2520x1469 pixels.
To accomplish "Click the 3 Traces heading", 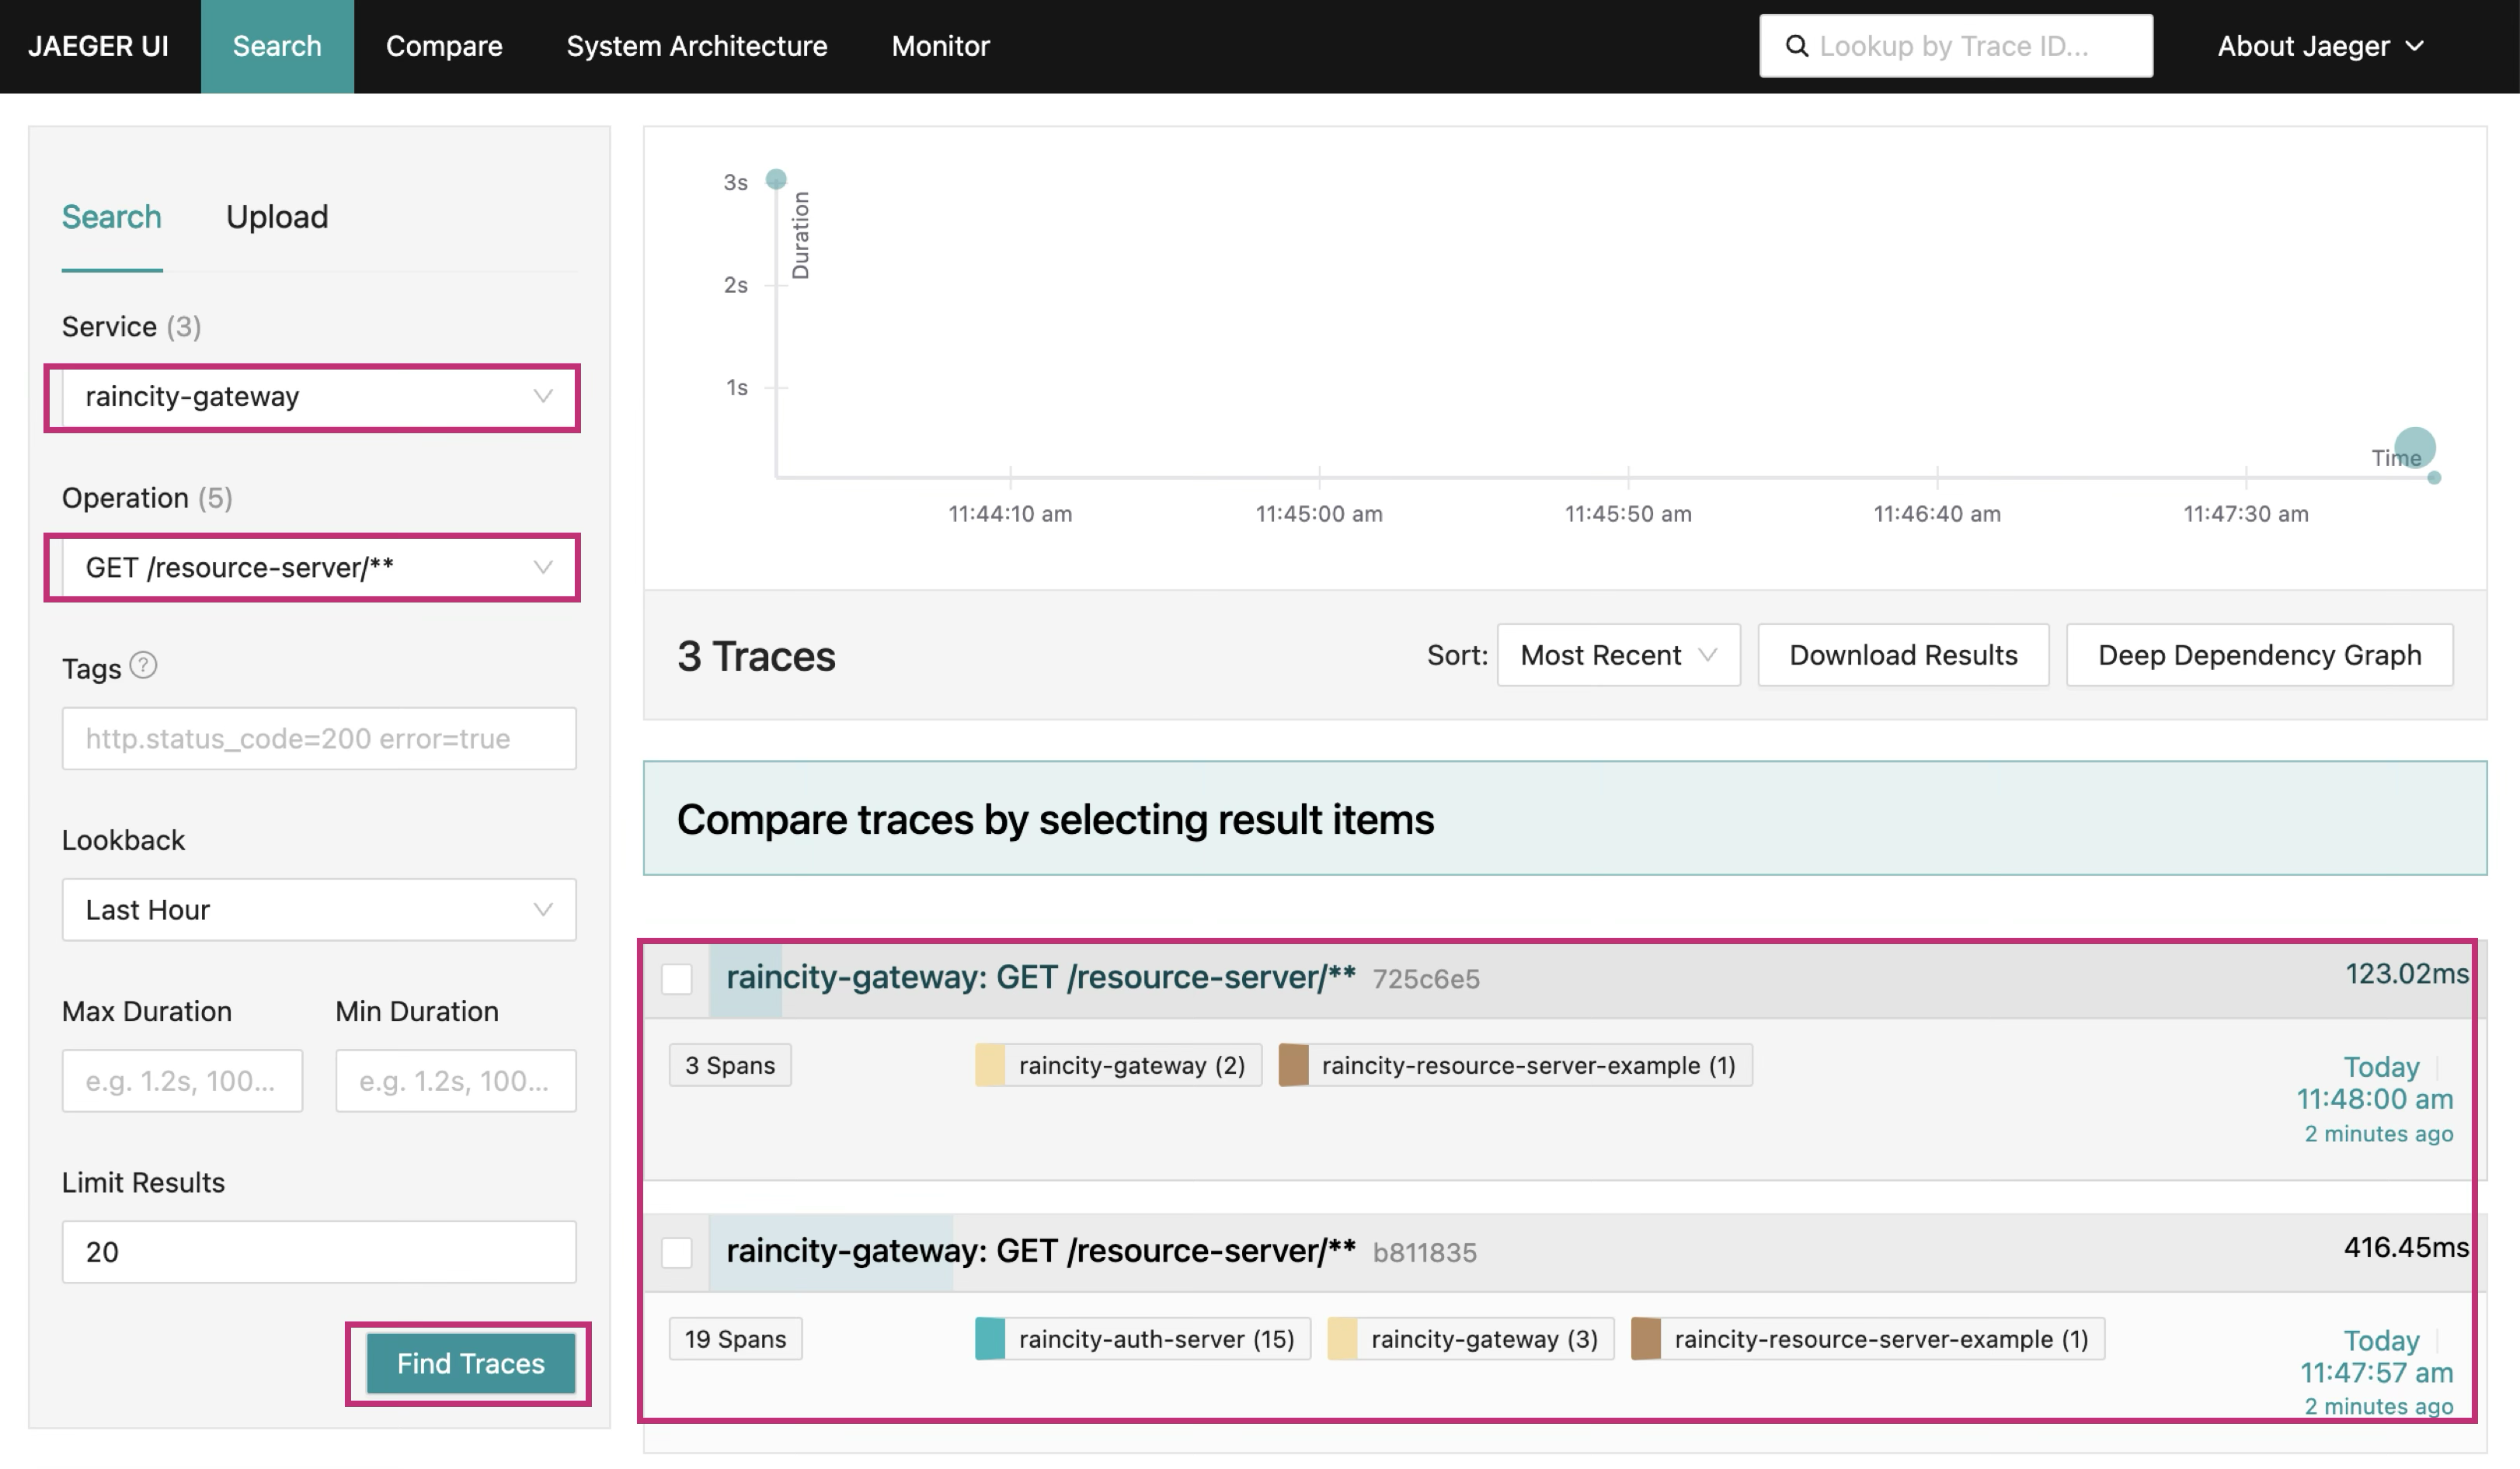I will tap(756, 657).
